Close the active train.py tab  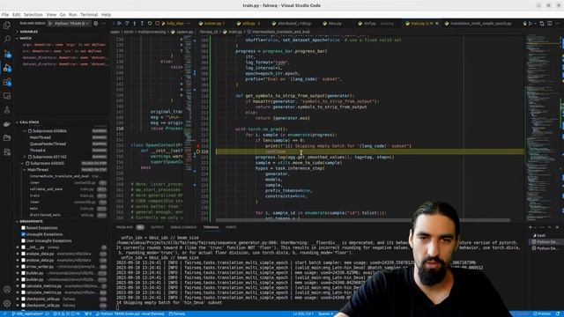tap(437, 24)
